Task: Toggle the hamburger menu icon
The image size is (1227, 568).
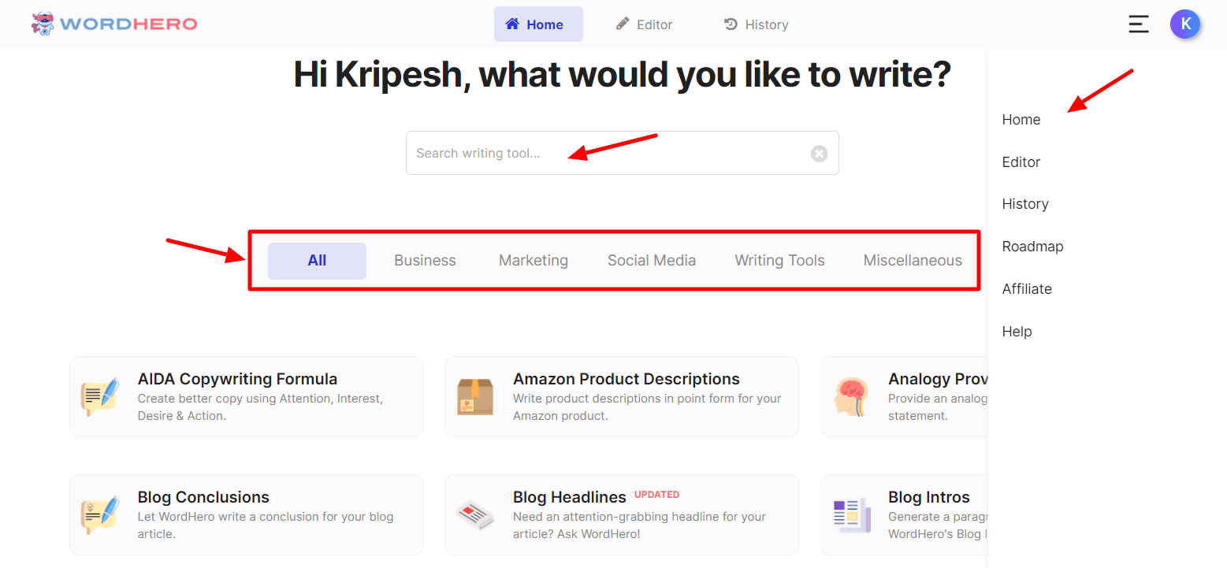Action: pos(1138,24)
